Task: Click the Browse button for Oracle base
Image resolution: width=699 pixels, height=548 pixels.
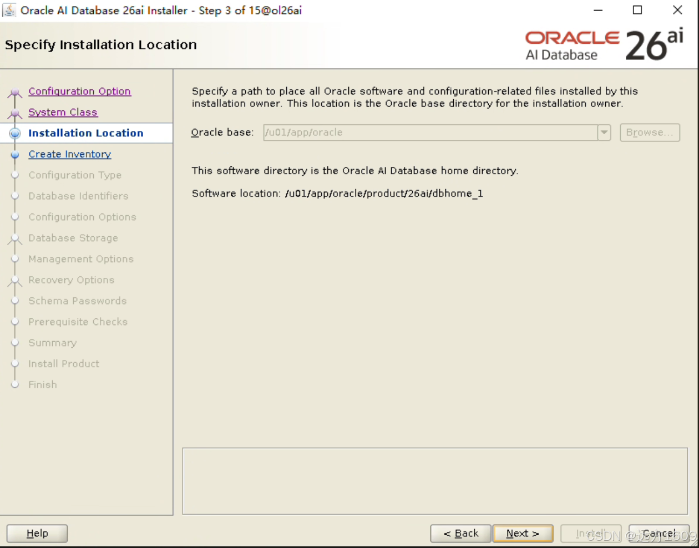Action: click(650, 133)
